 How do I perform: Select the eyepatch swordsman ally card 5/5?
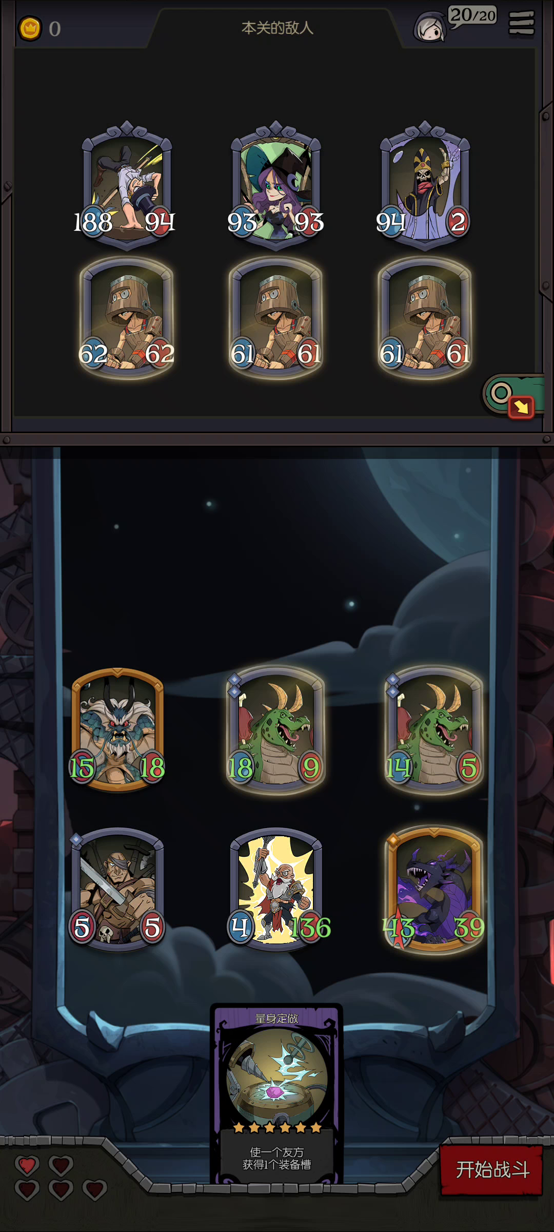[x=117, y=889]
